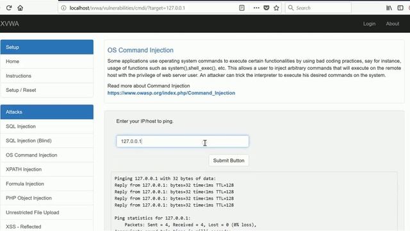Open About in the navbar
This screenshot has width=410, height=231.
pos(393,24)
